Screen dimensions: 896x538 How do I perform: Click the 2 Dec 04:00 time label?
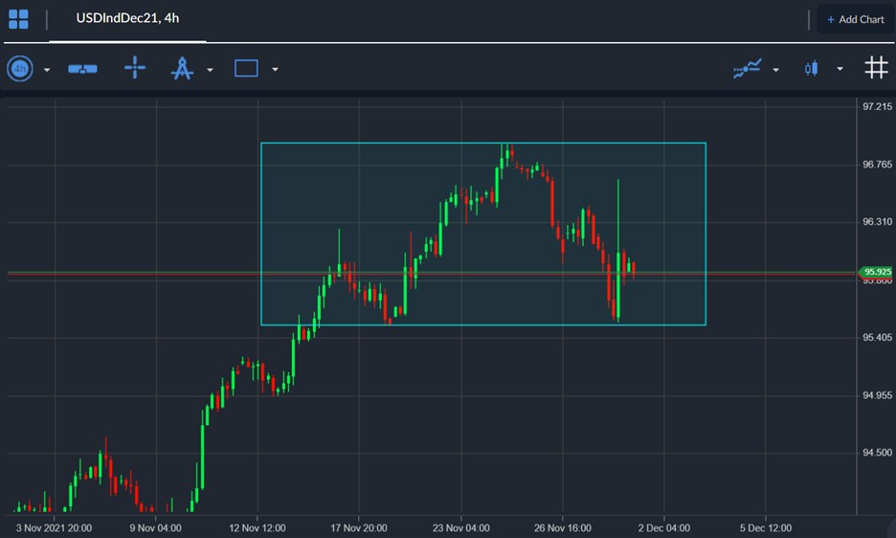coord(664,527)
